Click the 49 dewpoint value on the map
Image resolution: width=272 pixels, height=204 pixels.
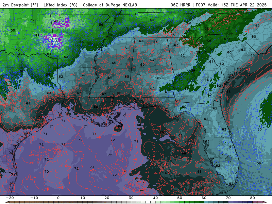(x=37, y=35)
